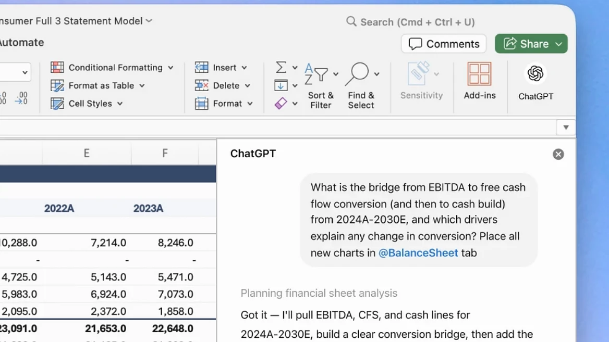609x342 pixels.
Task: Select cell with value 6,924.0
Action: 108,294
